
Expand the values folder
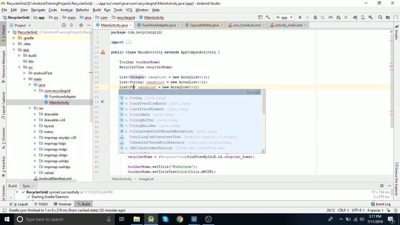pos(35,173)
